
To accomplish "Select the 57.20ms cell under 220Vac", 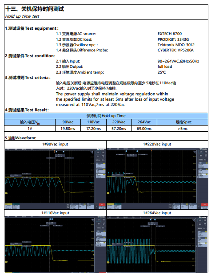I will pyautogui.click(x=119, y=129).
